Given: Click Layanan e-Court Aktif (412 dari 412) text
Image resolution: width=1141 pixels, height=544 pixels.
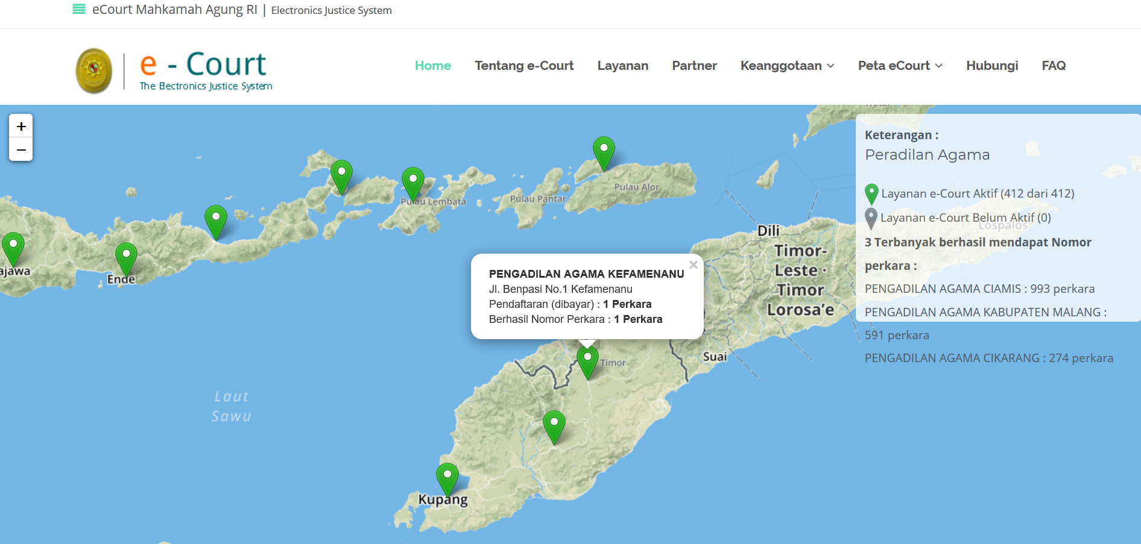Looking at the screenshot, I should pyautogui.click(x=978, y=193).
